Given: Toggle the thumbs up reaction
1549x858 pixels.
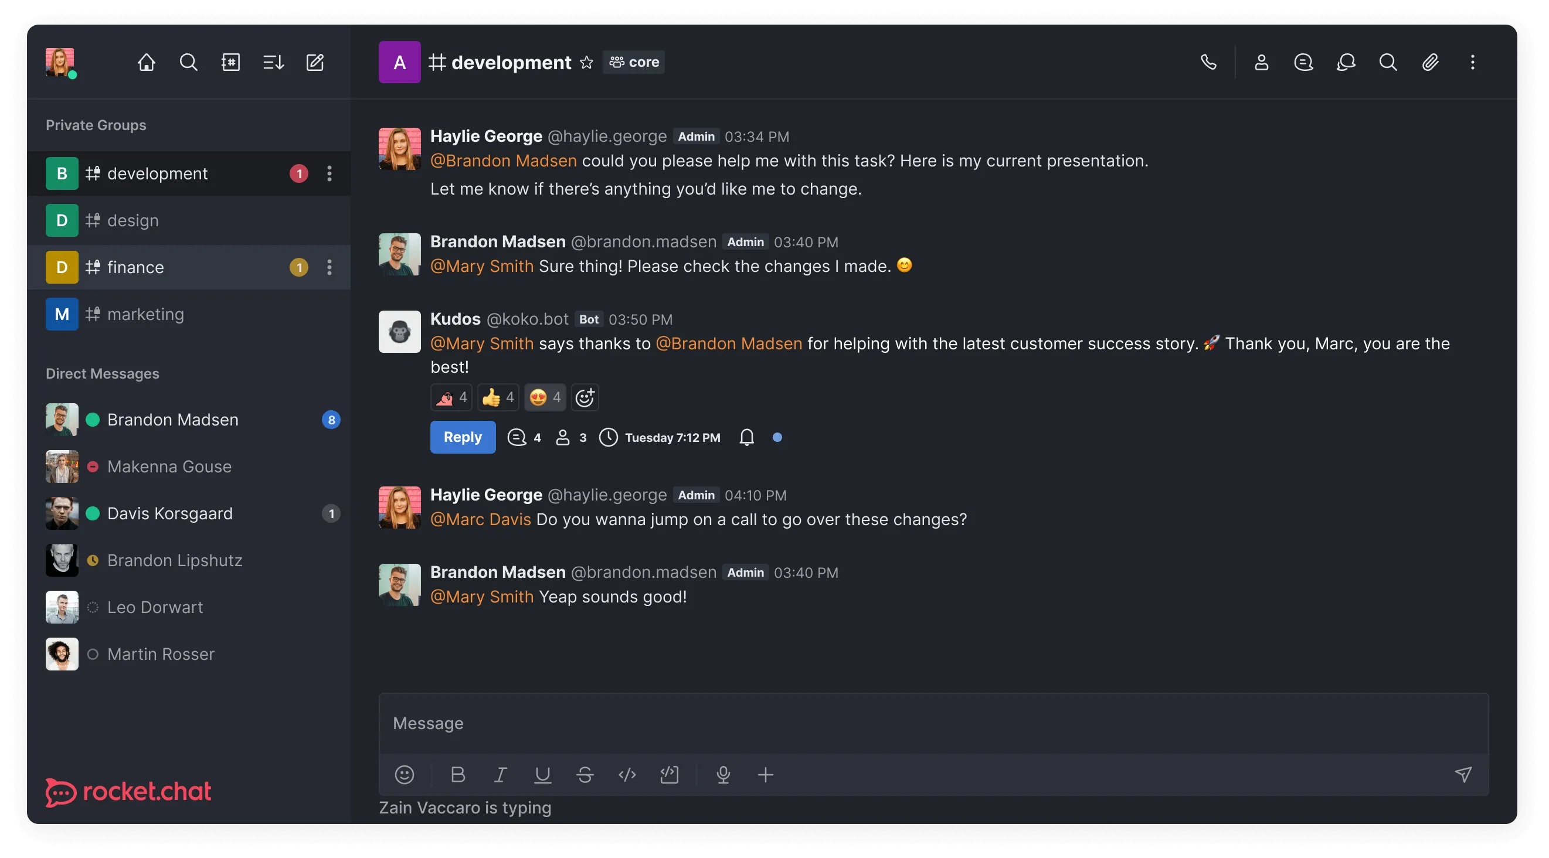Looking at the screenshot, I should pyautogui.click(x=498, y=397).
